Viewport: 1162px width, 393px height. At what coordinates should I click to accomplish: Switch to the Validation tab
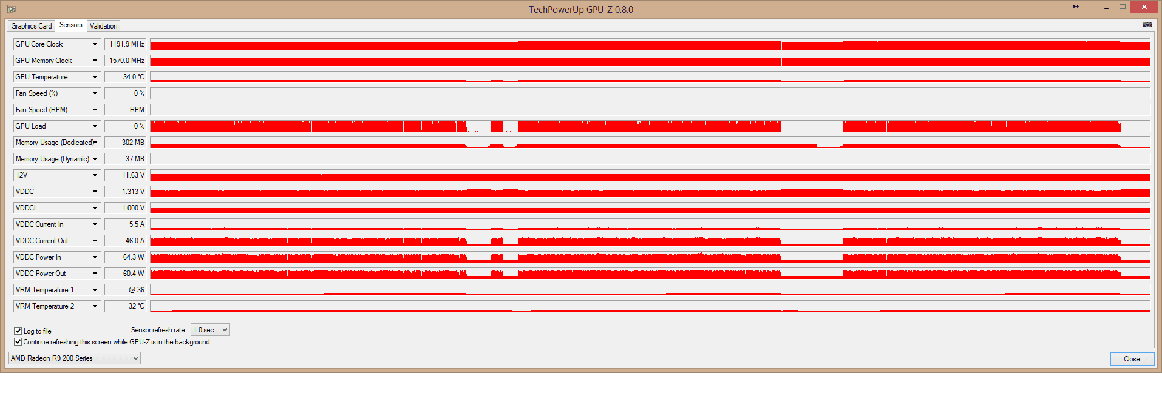(x=104, y=26)
